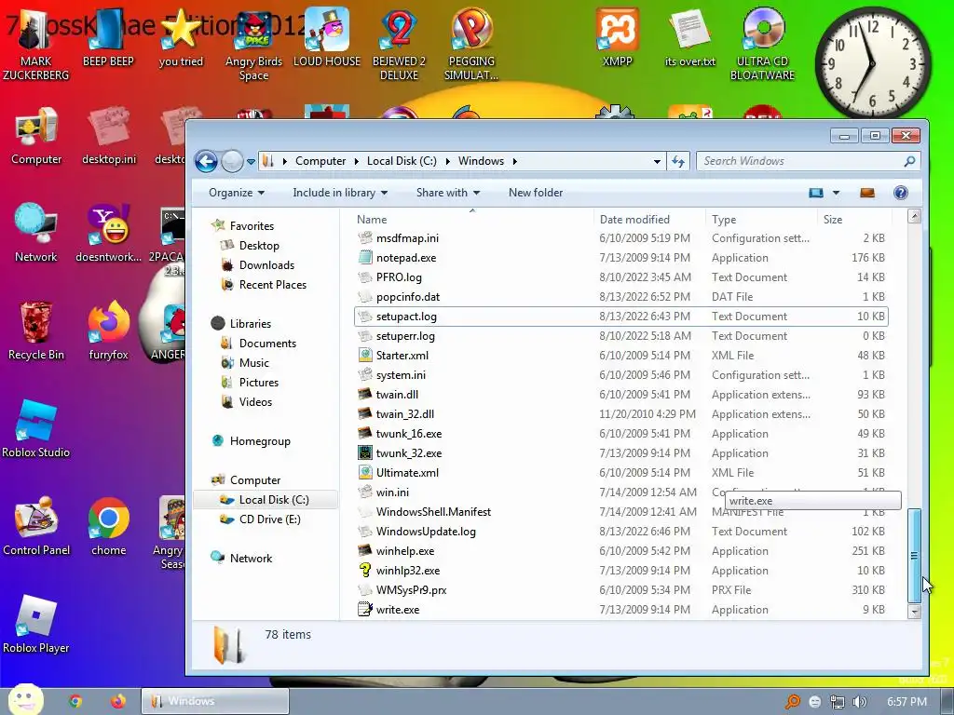Open recent pages dropdown arrow
The width and height of the screenshot is (954, 715).
point(251,162)
